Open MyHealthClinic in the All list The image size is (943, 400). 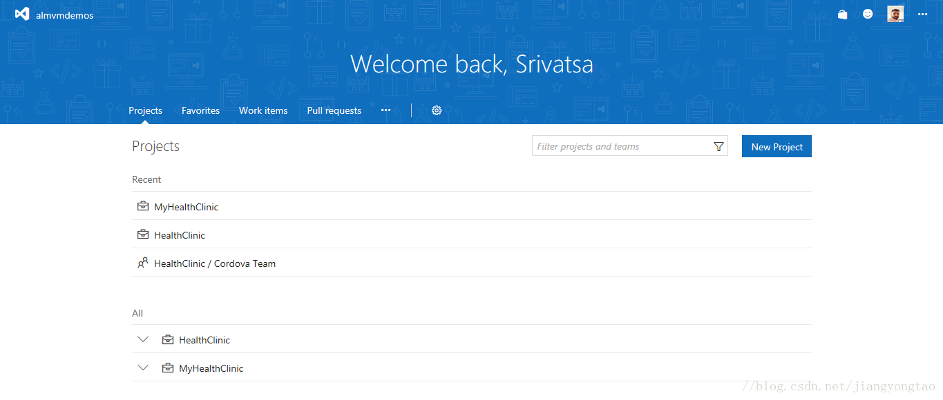(x=211, y=368)
